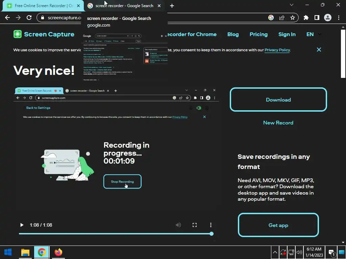
Task: Open Recorder for Chrome link
Action: pos(192,34)
